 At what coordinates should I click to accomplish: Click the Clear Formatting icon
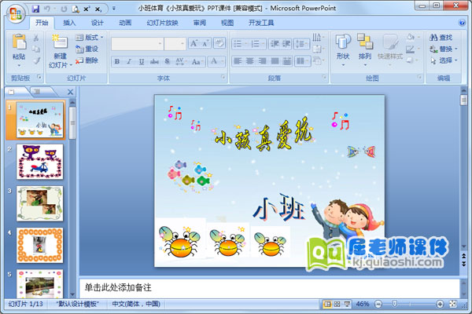[x=219, y=43]
